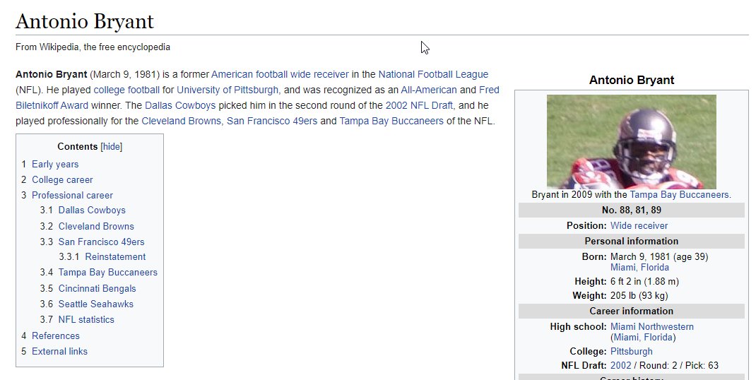The height and width of the screenshot is (380, 756).
Task: Open San Francisco 49ers contents entry
Action: pos(101,242)
